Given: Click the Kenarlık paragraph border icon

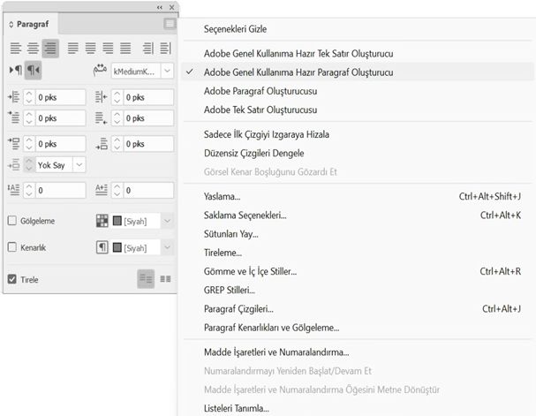Looking at the screenshot, I should pyautogui.click(x=102, y=247).
